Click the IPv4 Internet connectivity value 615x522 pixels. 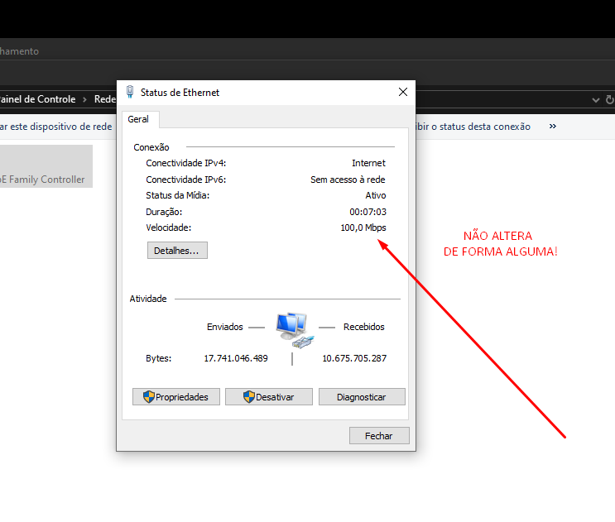pyautogui.click(x=368, y=163)
